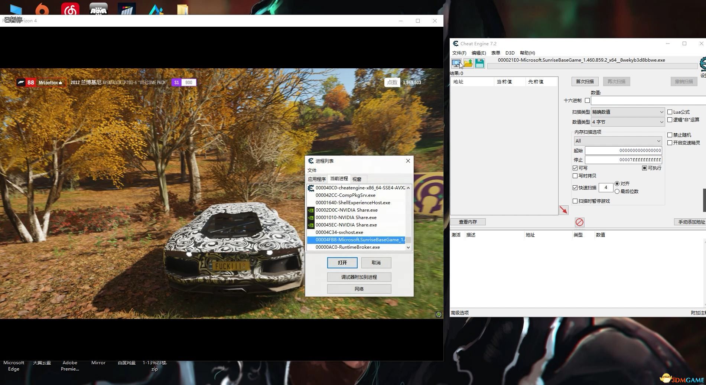The width and height of the screenshot is (706, 385).
Task: Click add address manually (手动添加地址) button
Action: (x=690, y=222)
